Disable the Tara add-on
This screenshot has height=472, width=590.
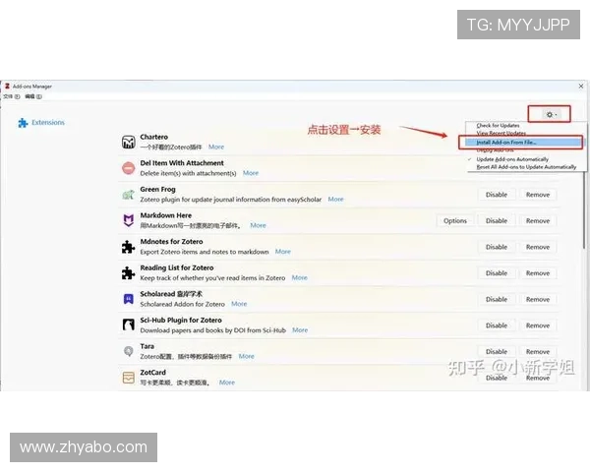pos(497,352)
